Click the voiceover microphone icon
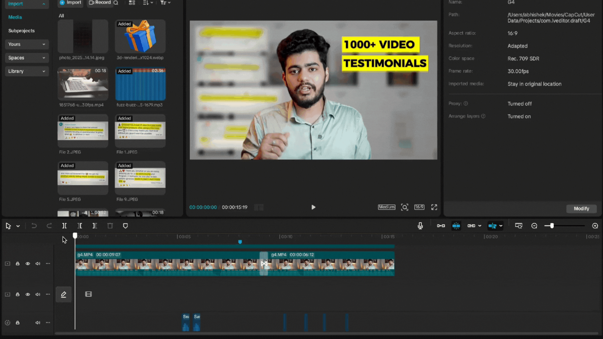Screen dimensions: 603x339 (x=420, y=226)
